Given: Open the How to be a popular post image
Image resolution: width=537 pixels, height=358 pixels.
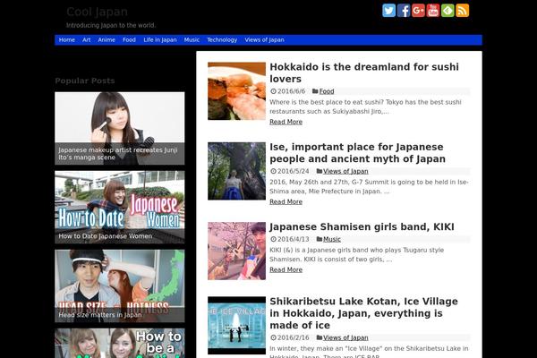Looking at the screenshot, I should coord(120,344).
